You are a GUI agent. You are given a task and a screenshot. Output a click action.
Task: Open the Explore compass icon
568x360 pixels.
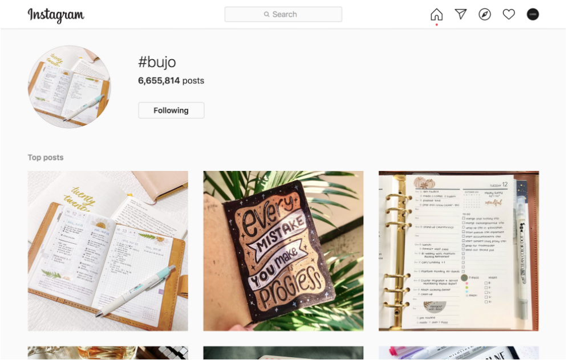pos(485,14)
